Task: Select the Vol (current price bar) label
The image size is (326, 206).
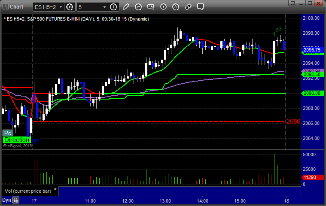Action: tap(28, 191)
